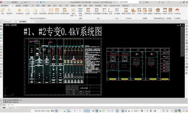Open the 符号库 in DHub panel
189x113 pixels.
pos(57,11)
